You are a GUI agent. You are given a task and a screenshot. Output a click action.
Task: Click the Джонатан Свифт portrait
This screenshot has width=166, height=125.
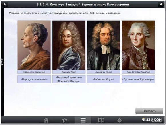(x=104, y=45)
